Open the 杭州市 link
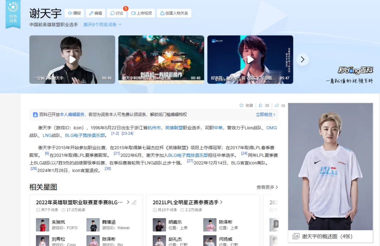Image resolution: width=380 pixels, height=246 pixels. pos(154,128)
